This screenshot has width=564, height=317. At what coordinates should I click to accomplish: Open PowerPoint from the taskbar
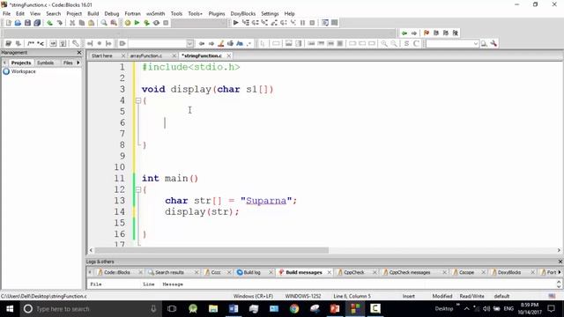pos(335,309)
